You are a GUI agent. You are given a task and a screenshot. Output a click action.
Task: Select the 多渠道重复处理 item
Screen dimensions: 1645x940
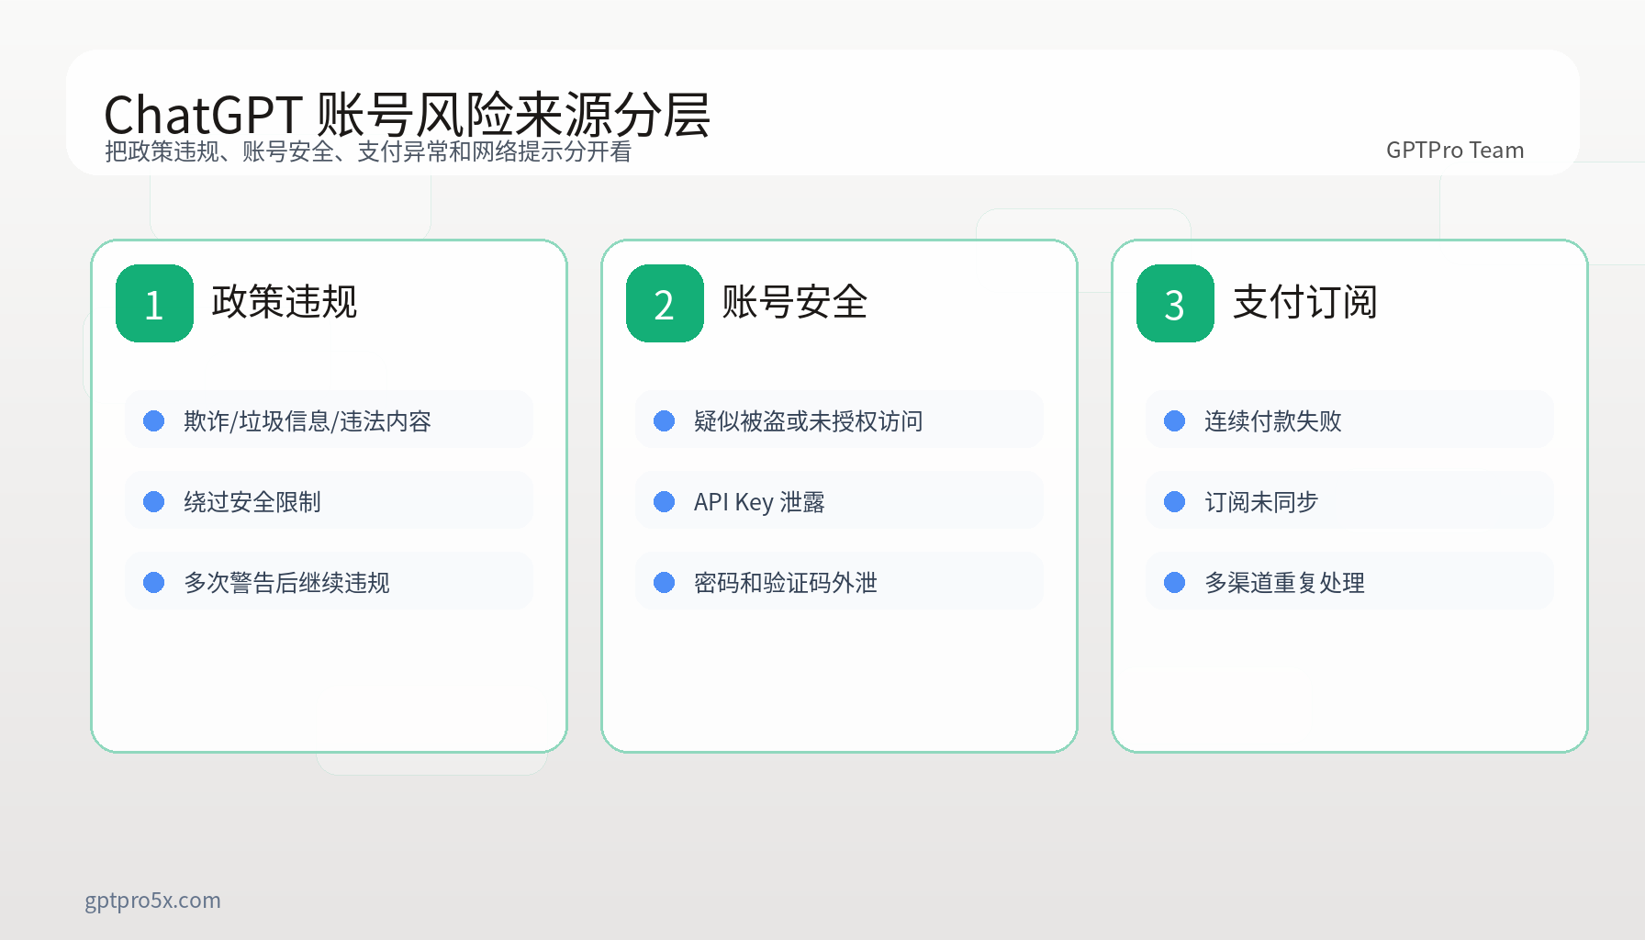click(1349, 582)
